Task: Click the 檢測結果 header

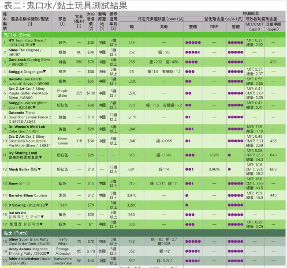Action: coord(251,13)
